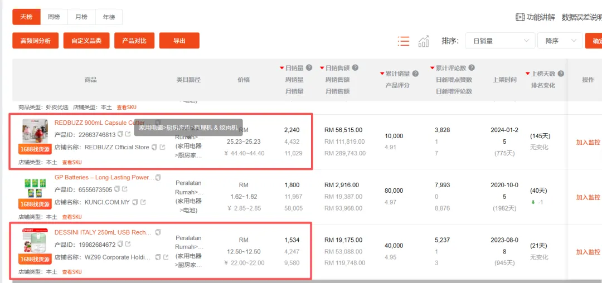The width and height of the screenshot is (602, 283).
Task: Open 数据误差说明 explanation link
Action: 581,17
